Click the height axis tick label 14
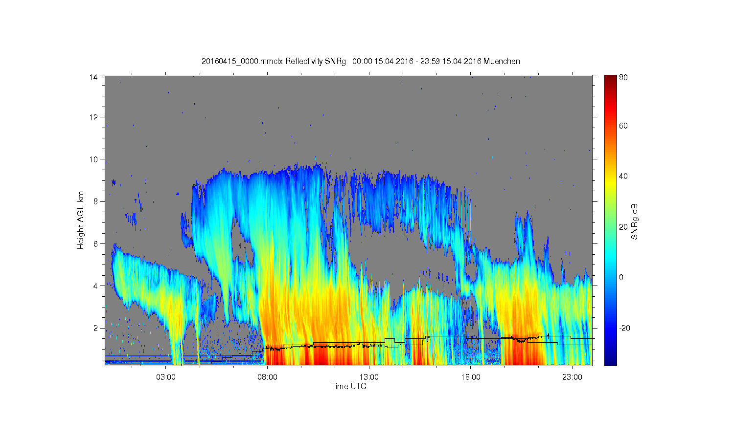Viewport: 734px width, 440px height. [x=93, y=77]
